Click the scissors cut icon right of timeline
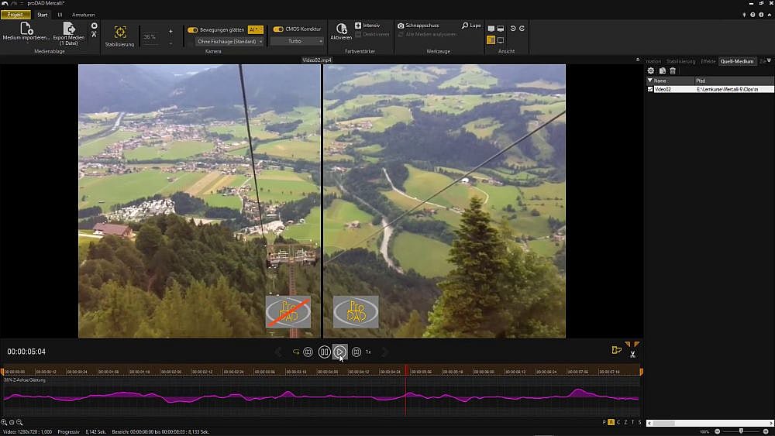 coord(633,355)
